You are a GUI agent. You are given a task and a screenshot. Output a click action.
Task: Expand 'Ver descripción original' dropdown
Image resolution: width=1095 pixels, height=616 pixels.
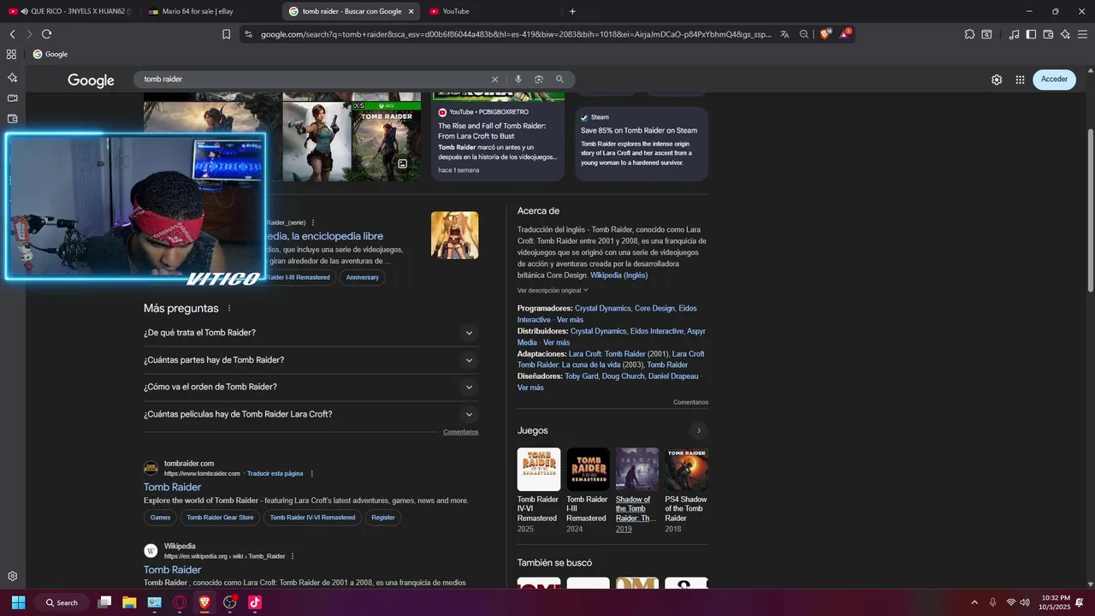pyautogui.click(x=553, y=290)
